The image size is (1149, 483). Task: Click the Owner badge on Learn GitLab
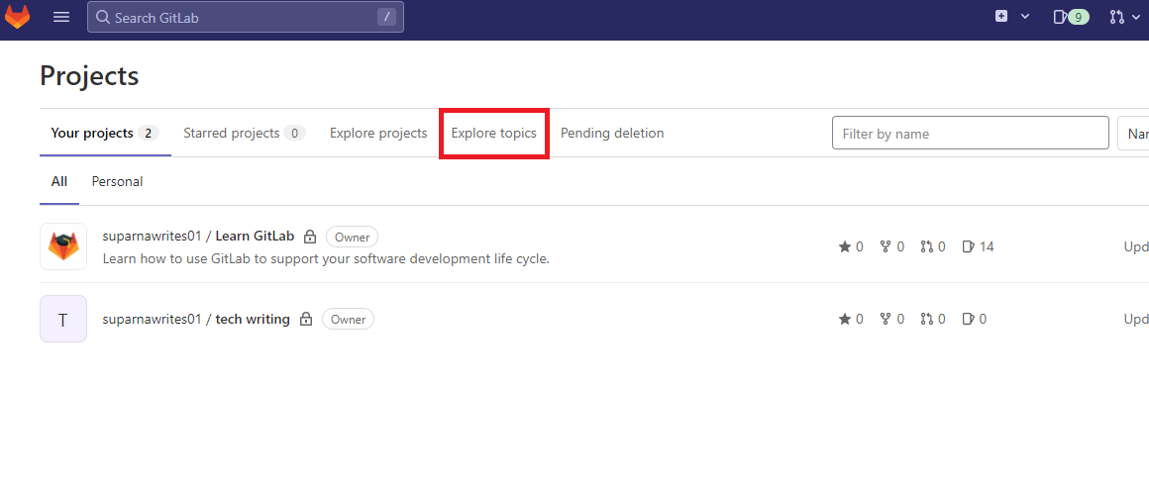click(352, 238)
